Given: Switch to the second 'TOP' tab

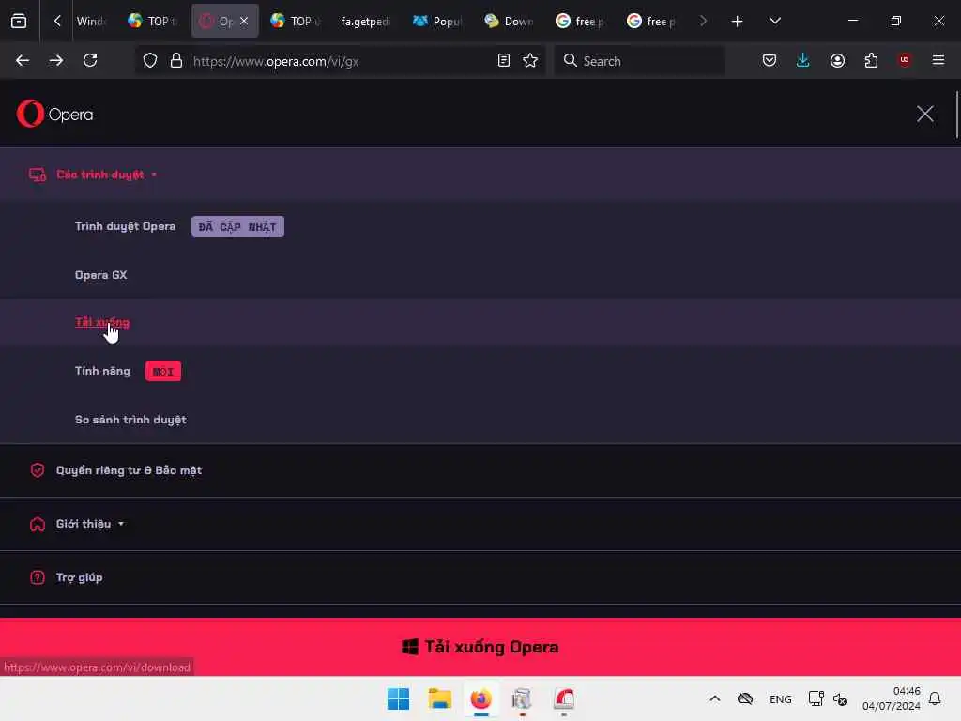Looking at the screenshot, I should 295,21.
